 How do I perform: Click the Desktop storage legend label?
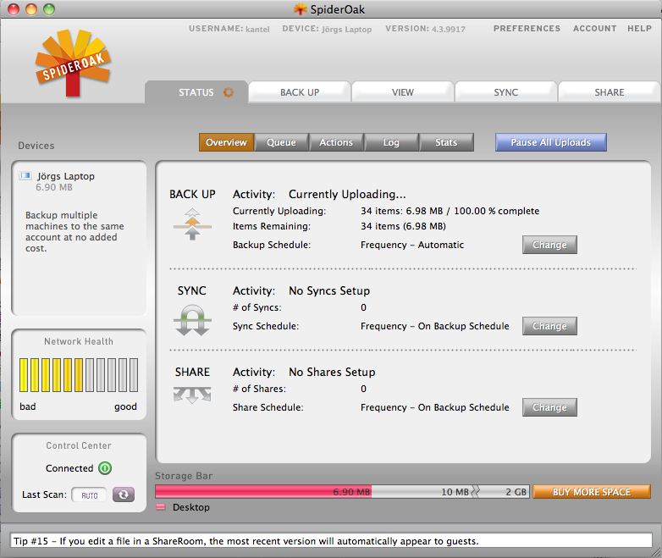[190, 507]
